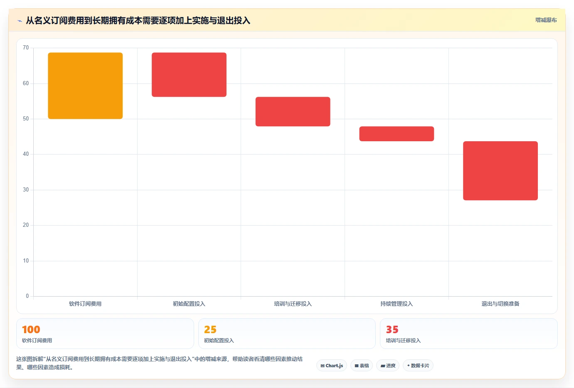Click the x-axis label 软件订阅费用
Screen dimensions: 574x388
[85, 304]
